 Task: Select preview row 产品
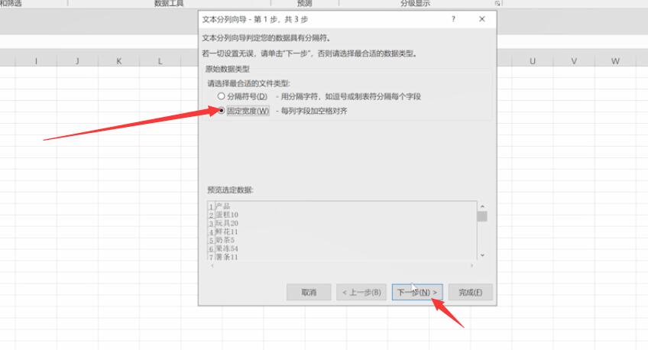[x=223, y=206]
